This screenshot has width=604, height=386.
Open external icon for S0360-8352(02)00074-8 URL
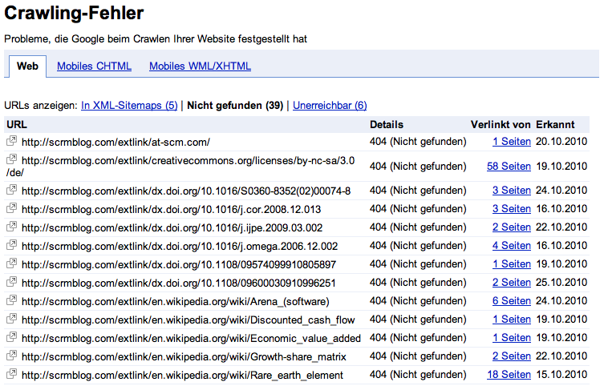click(12, 191)
